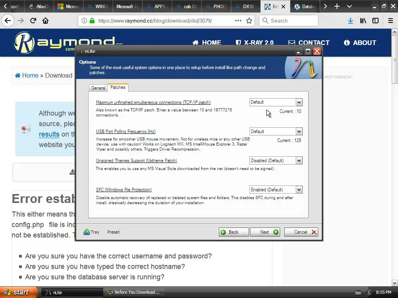Click SFC (Windows File Protection) label
The height and width of the screenshot is (298, 398).
pyautogui.click(x=124, y=190)
